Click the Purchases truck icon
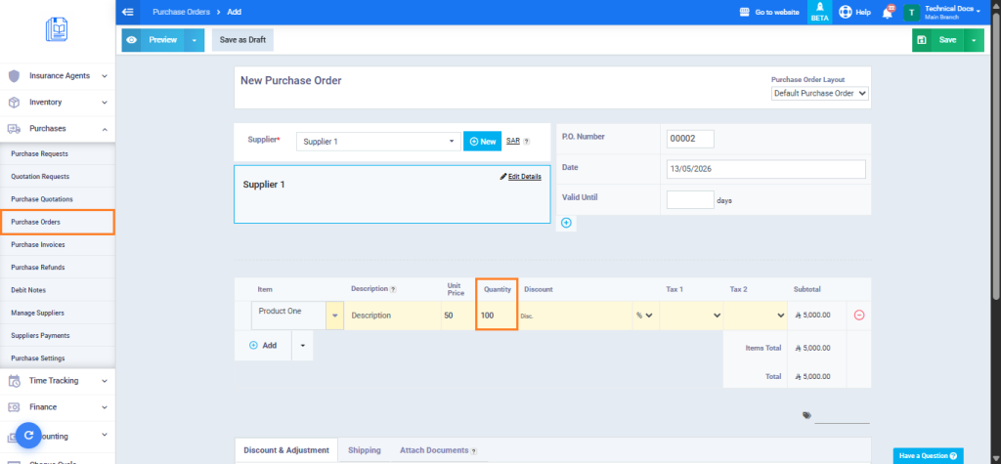1001x464 pixels. (x=14, y=128)
